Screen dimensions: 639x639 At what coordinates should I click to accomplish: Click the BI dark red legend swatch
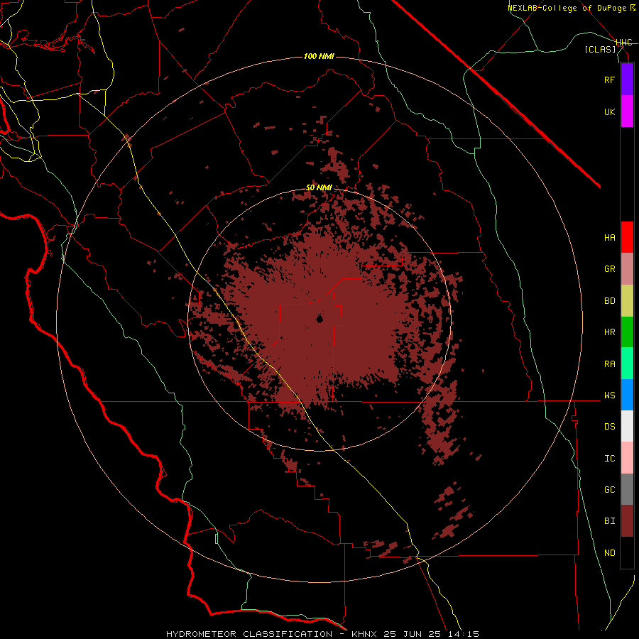pyautogui.click(x=627, y=521)
